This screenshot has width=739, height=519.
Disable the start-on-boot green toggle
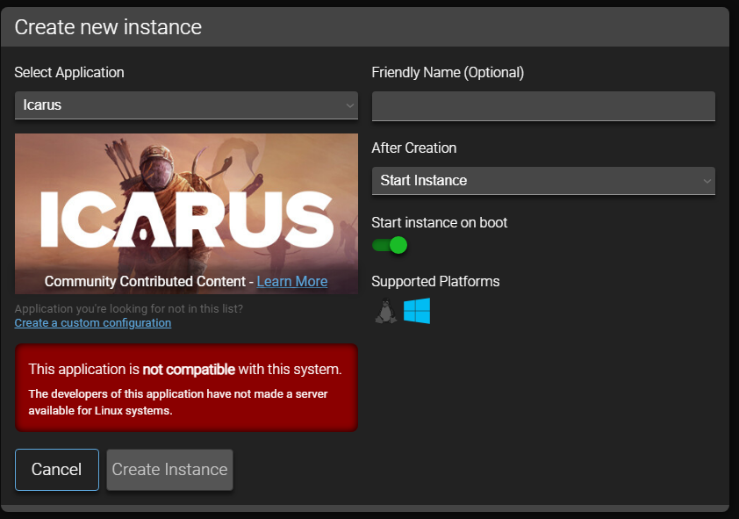coord(389,245)
